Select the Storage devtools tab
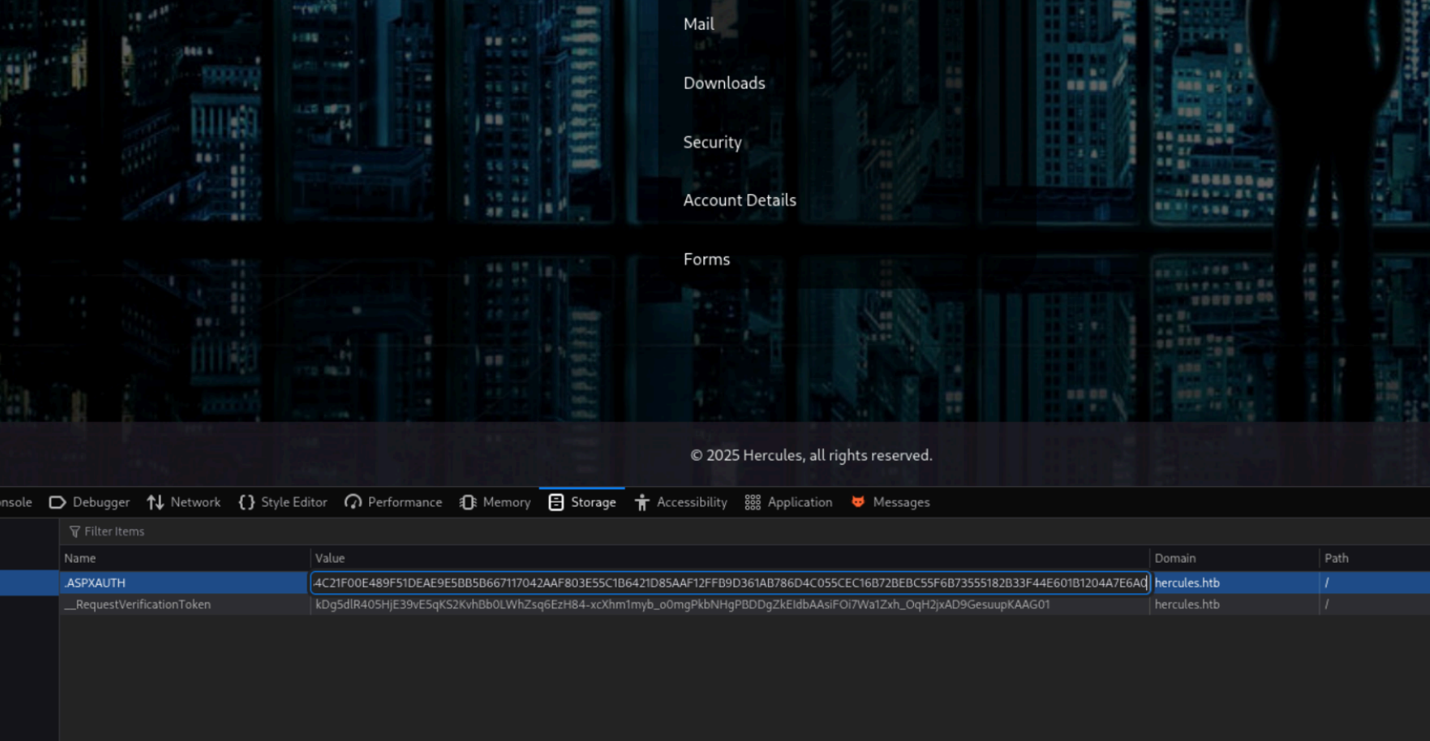The image size is (1430, 741). click(x=582, y=502)
